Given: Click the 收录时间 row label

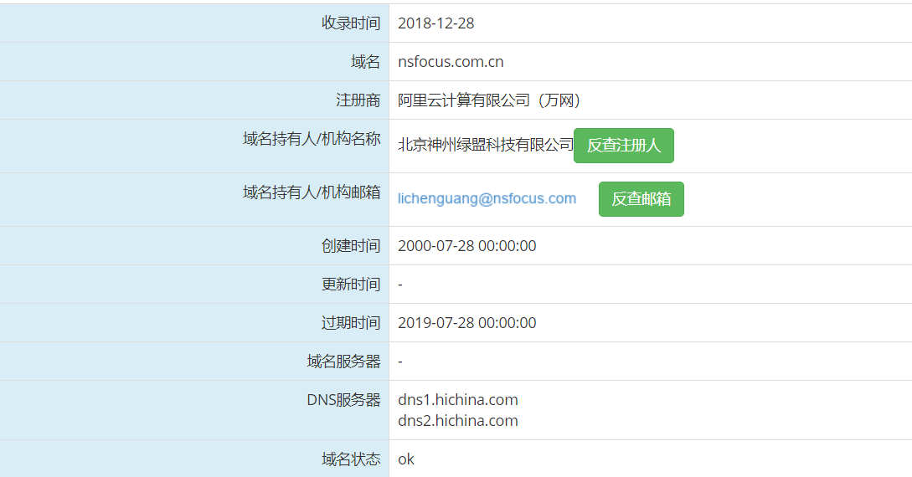Looking at the screenshot, I should tap(351, 23).
